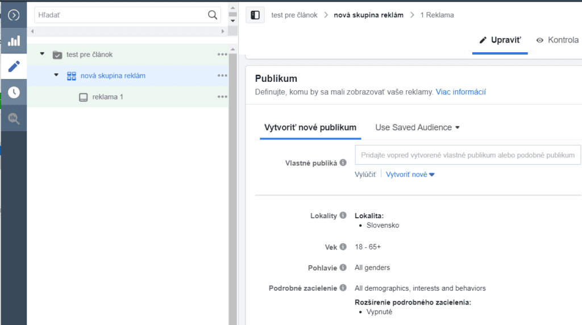Click info icon next to Lokality

(x=343, y=215)
